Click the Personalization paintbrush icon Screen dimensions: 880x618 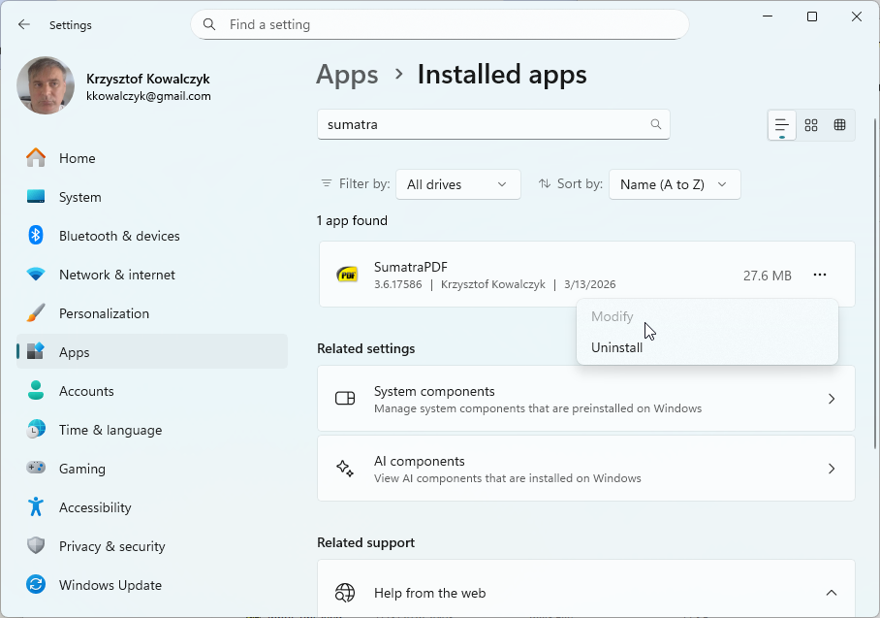coord(36,313)
